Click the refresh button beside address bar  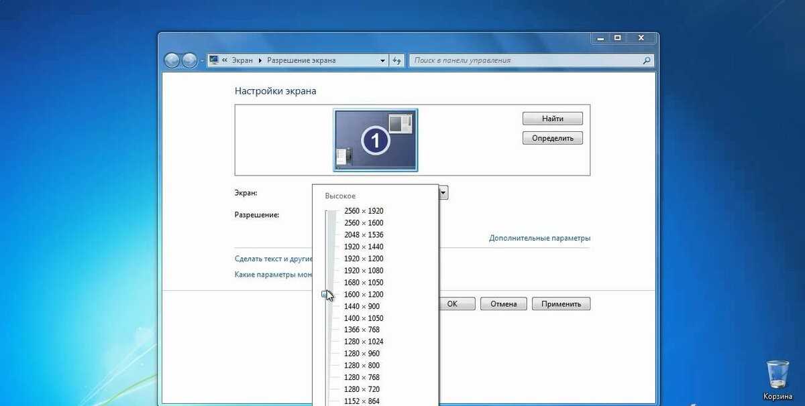(397, 60)
